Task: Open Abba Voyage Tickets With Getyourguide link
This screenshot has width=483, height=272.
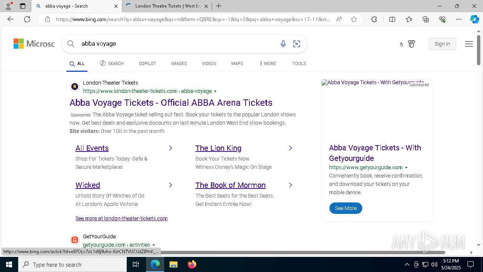Action: [x=375, y=153]
